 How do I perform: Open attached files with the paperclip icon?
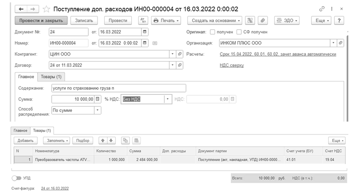point(263,21)
